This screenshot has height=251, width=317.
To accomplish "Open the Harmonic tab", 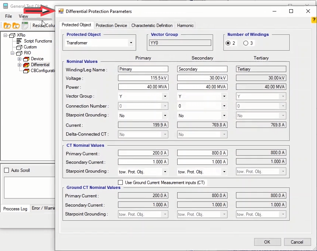I will click(x=185, y=26).
